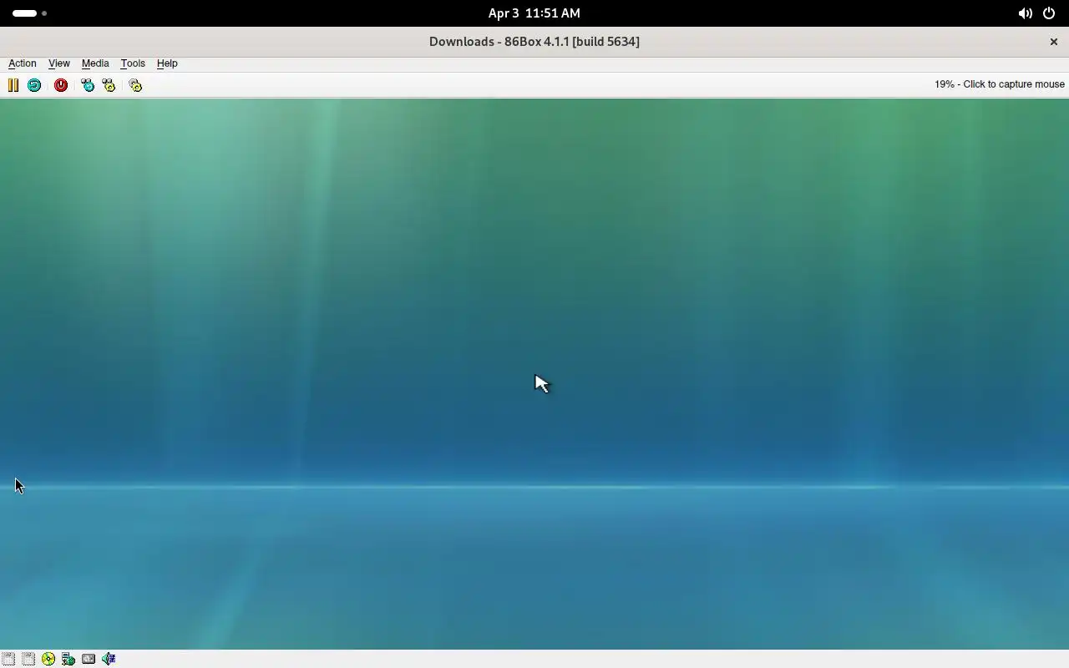
Task: Click system volume icon in top bar
Action: [1025, 13]
